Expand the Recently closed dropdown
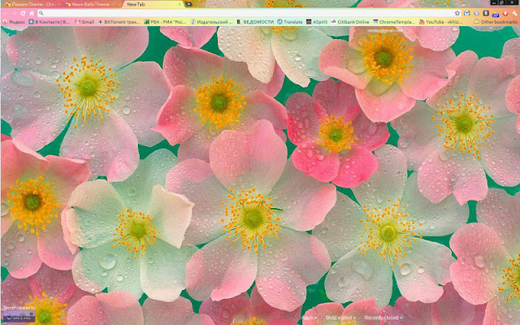520x325 pixels. point(383,318)
